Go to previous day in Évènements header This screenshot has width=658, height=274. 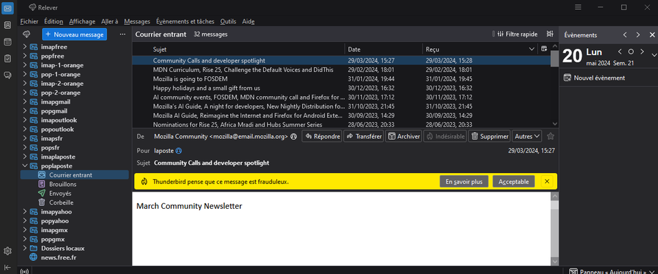(625, 35)
